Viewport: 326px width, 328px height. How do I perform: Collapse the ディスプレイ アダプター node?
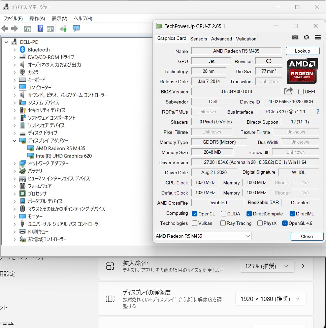(14, 141)
